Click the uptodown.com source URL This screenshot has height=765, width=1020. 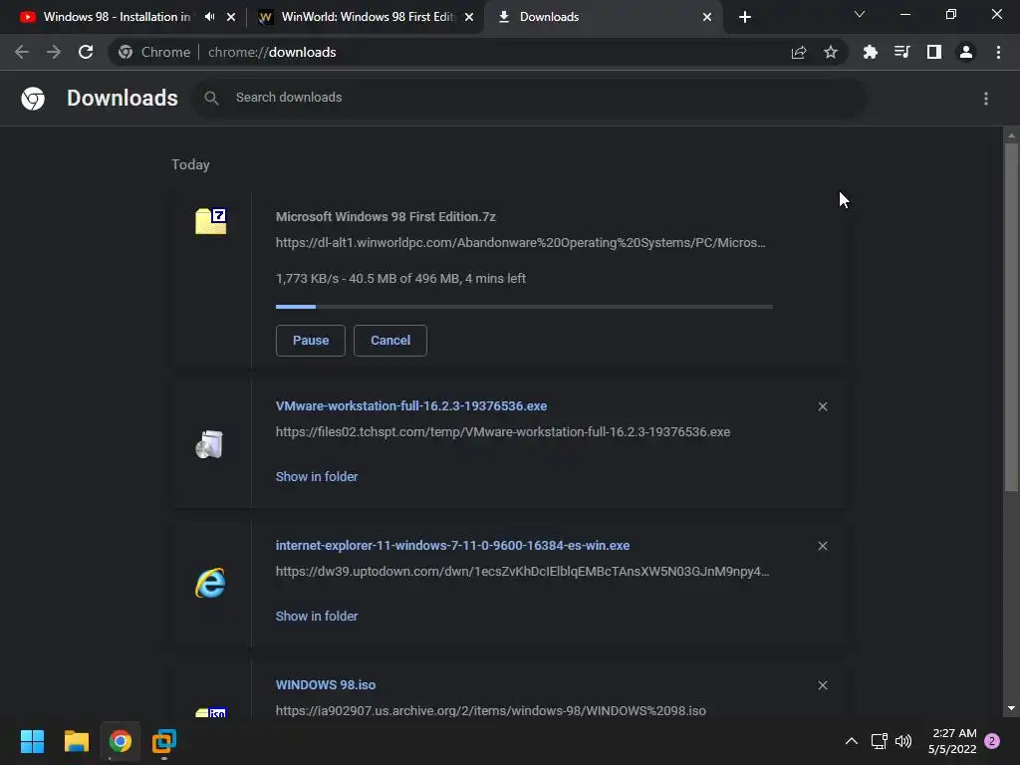click(522, 571)
